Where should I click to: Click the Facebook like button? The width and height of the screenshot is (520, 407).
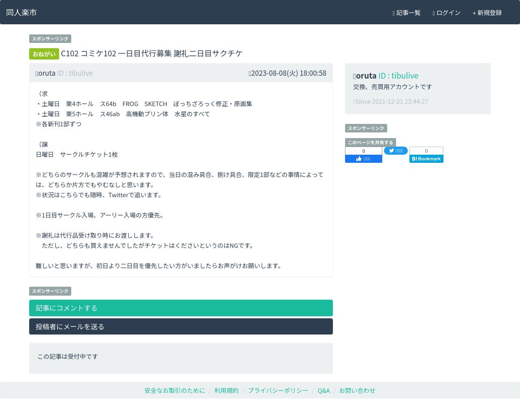tap(364, 159)
